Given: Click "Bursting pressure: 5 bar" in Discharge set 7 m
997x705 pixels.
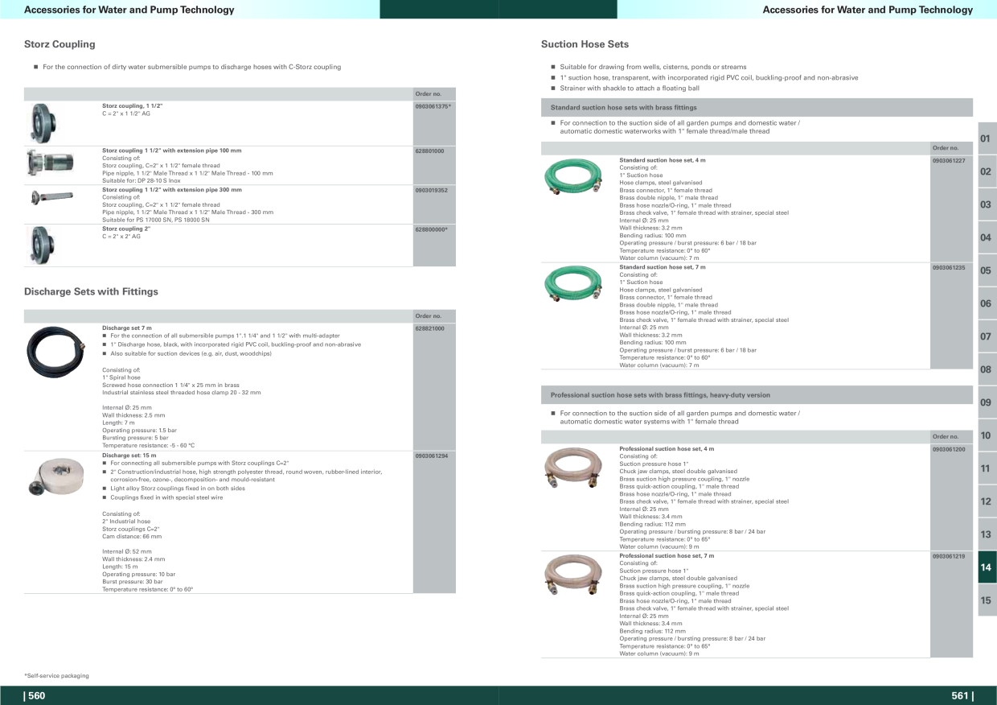Looking at the screenshot, I should tap(135, 438).
